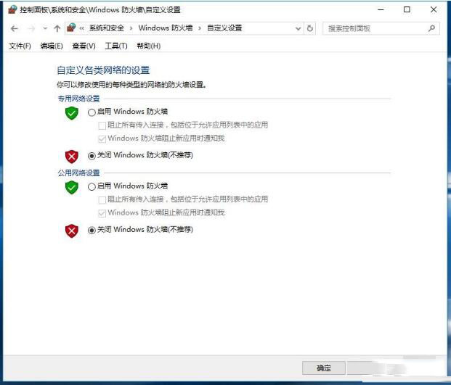Screen dimensions: 451x385
Task: Click green shield icon in 专用网络设置
Action: (x=72, y=113)
